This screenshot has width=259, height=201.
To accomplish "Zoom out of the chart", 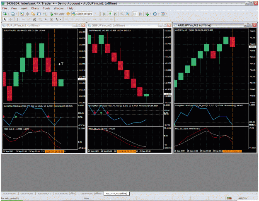I will (x=128, y=14).
